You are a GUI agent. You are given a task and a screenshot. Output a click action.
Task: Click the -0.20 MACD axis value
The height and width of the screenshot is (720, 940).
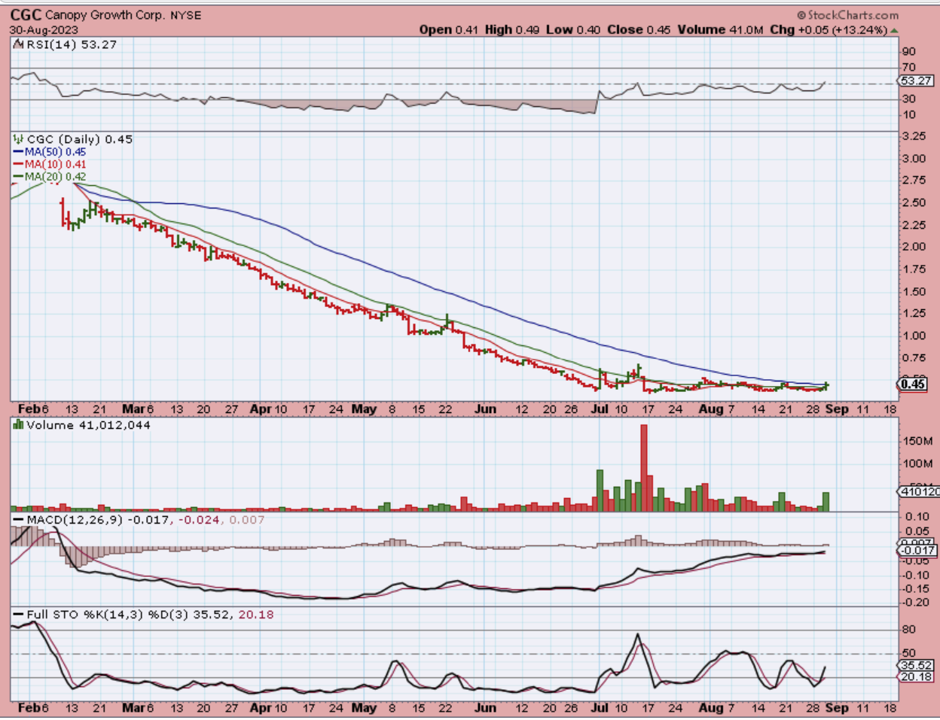click(915, 603)
